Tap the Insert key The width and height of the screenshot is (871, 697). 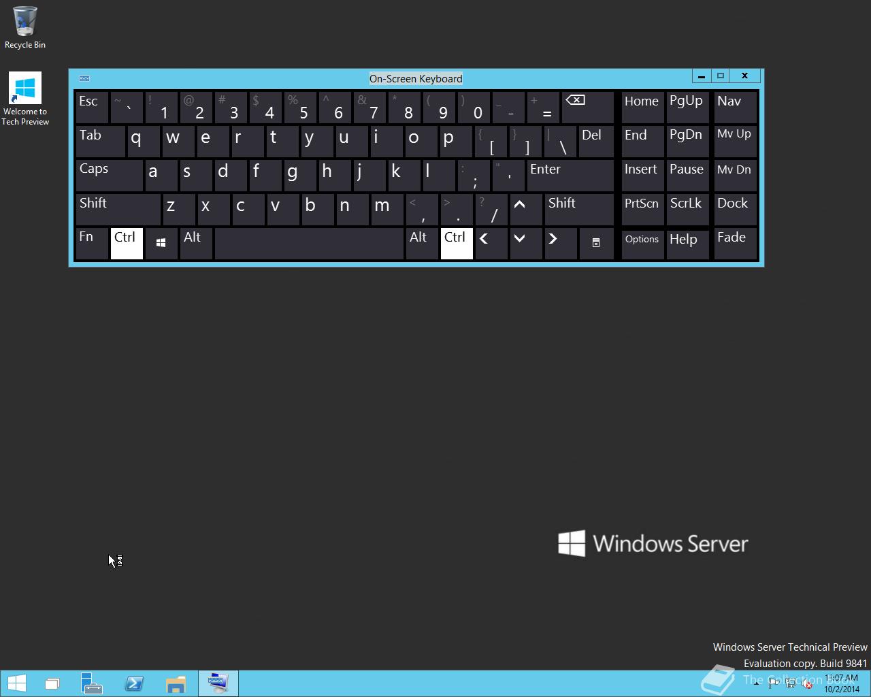tap(642, 176)
